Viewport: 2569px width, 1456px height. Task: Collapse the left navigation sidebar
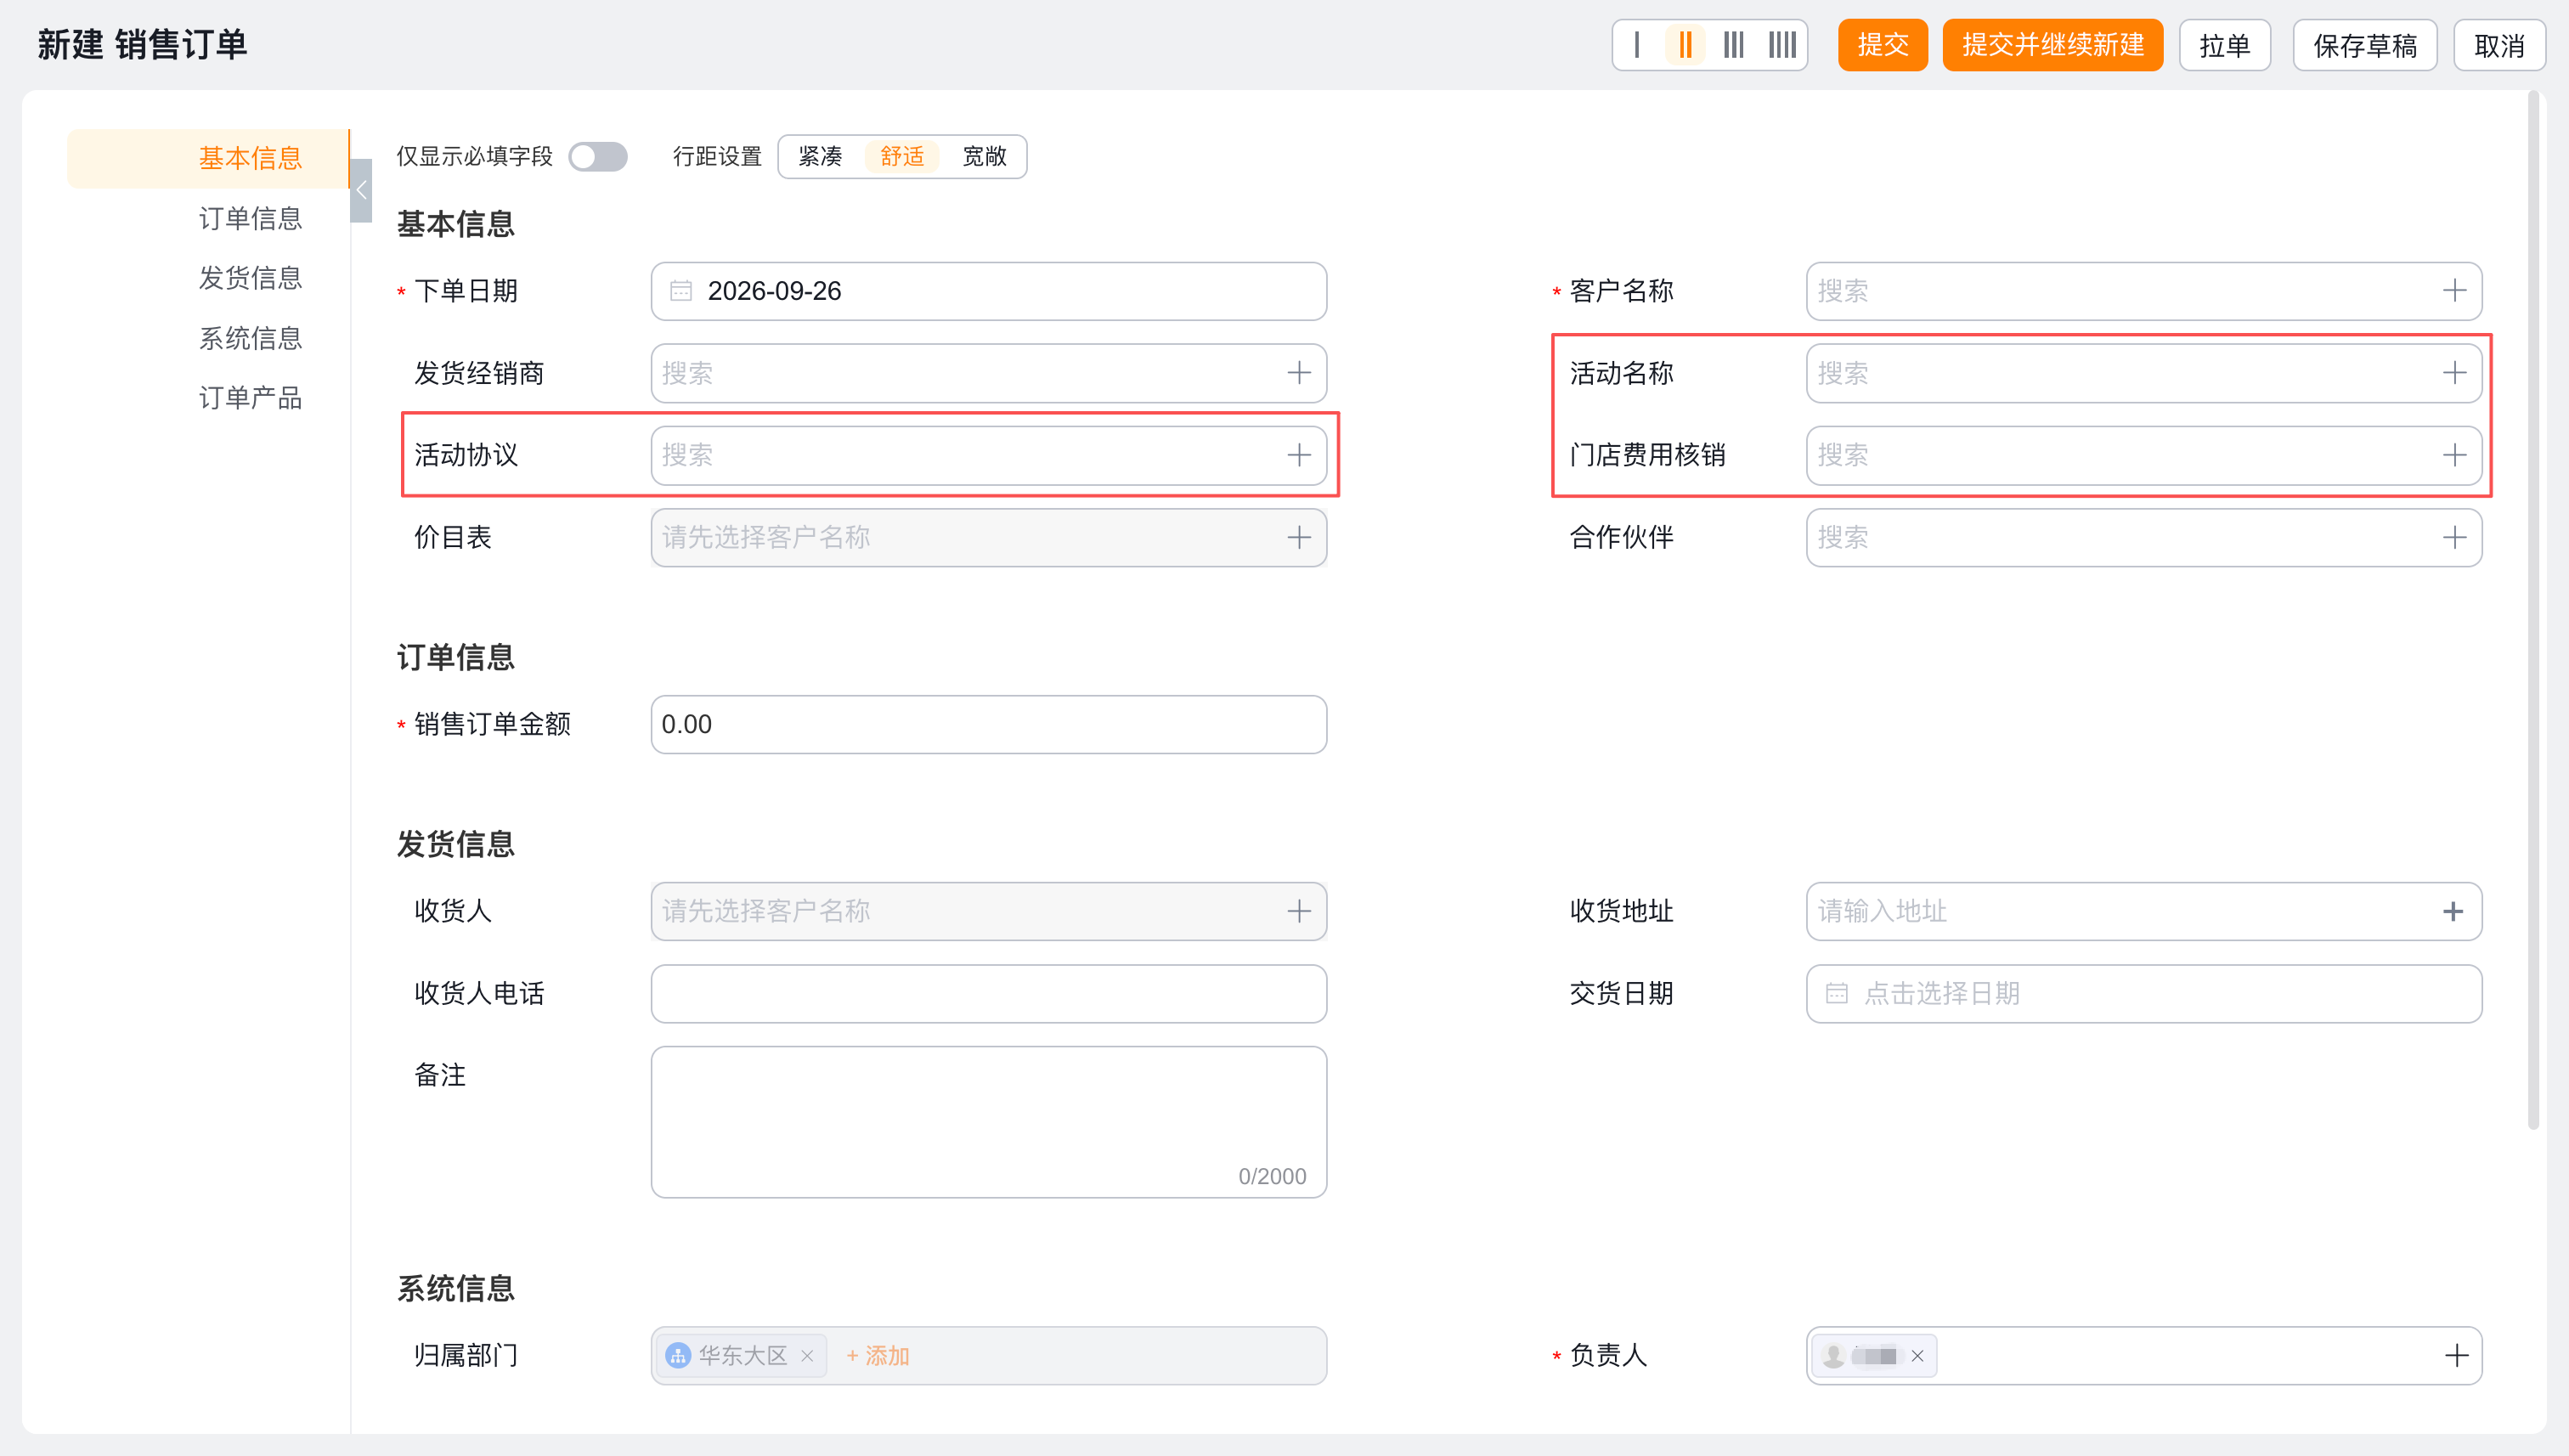point(361,190)
